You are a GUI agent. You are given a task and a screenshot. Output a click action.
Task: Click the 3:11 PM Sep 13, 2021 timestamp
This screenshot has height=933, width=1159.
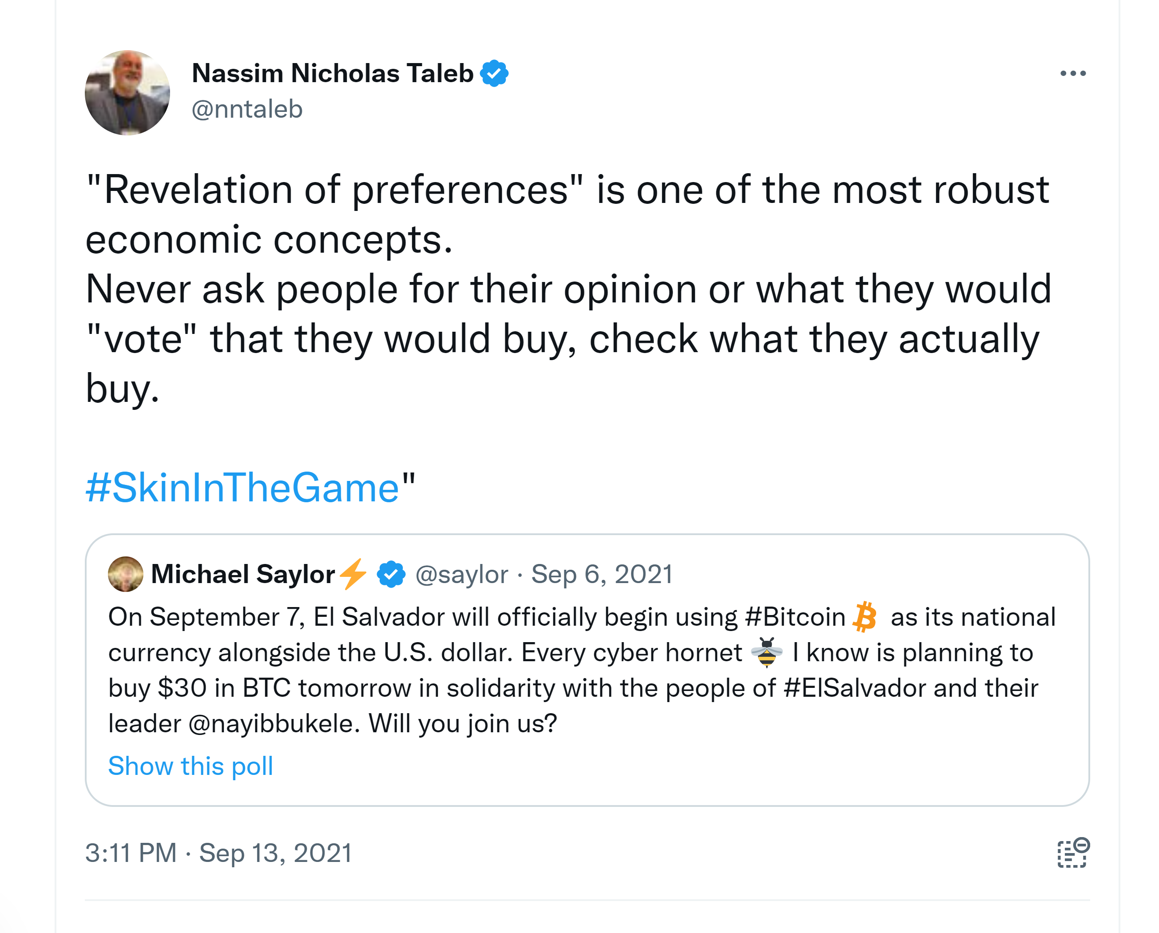click(x=218, y=853)
